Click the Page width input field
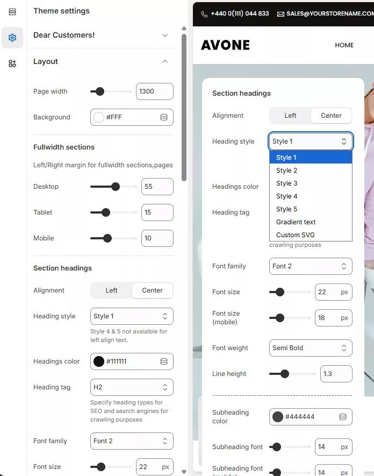The height and width of the screenshot is (476, 374). coord(154,91)
